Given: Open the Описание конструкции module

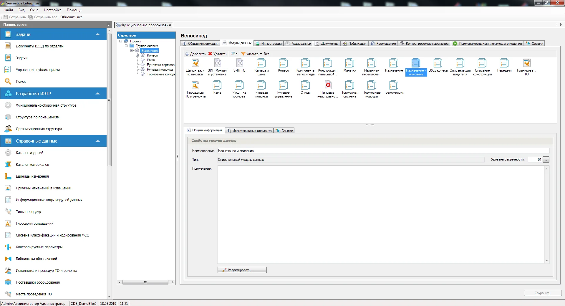Looking at the screenshot, I should click(482, 67).
